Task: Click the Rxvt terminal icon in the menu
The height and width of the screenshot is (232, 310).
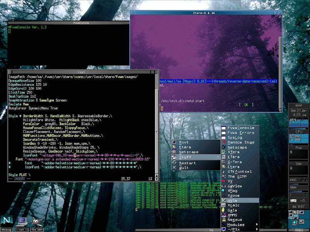Action: pos(174,142)
